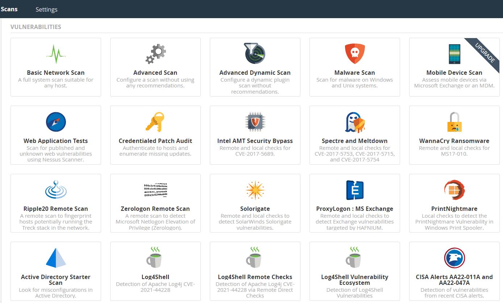Click the Spectre and Meltdown ghost icon

[355, 122]
